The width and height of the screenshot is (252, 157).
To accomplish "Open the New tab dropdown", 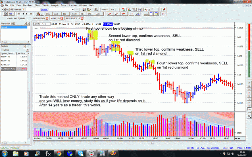I will click(23, 10).
